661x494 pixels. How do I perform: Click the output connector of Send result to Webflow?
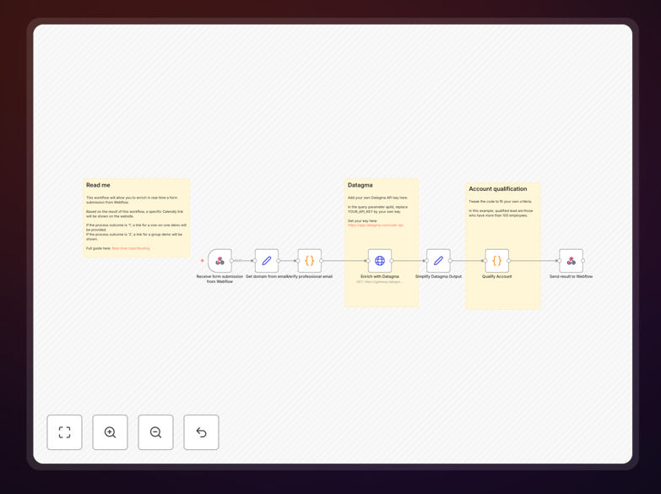(583, 261)
